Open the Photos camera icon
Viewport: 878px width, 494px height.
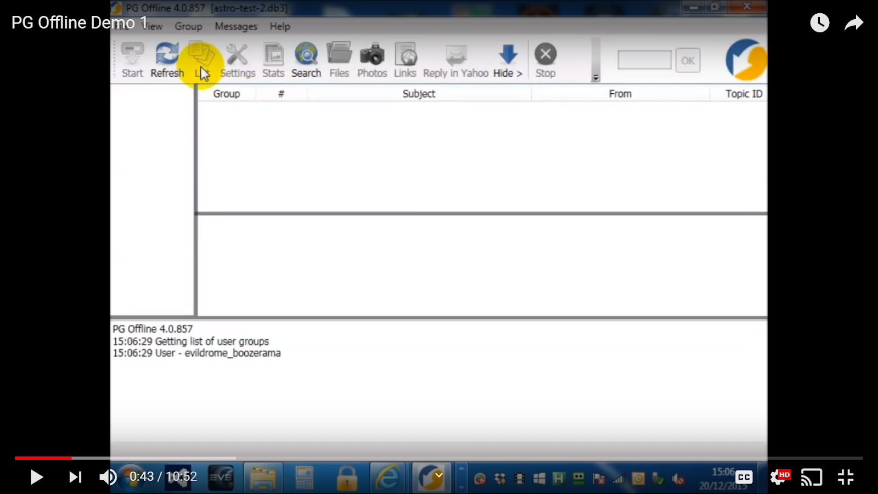click(x=372, y=60)
